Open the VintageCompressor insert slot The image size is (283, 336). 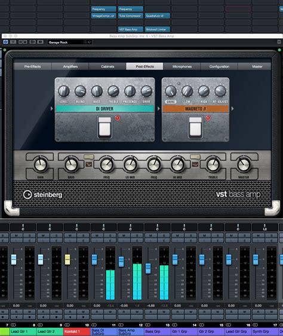(104, 16)
